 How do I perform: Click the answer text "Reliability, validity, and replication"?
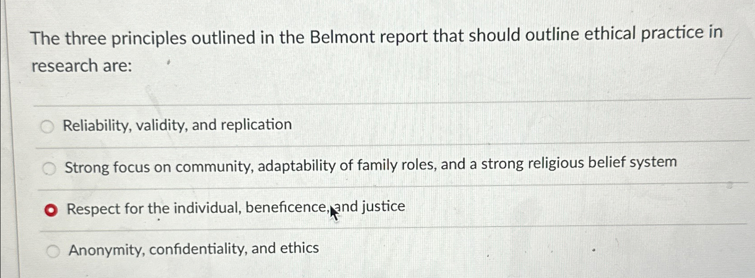point(177,125)
